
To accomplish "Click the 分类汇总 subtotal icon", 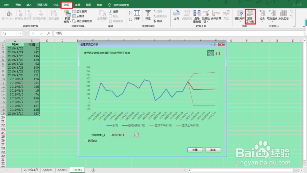I will pyautogui.click(x=283, y=15).
